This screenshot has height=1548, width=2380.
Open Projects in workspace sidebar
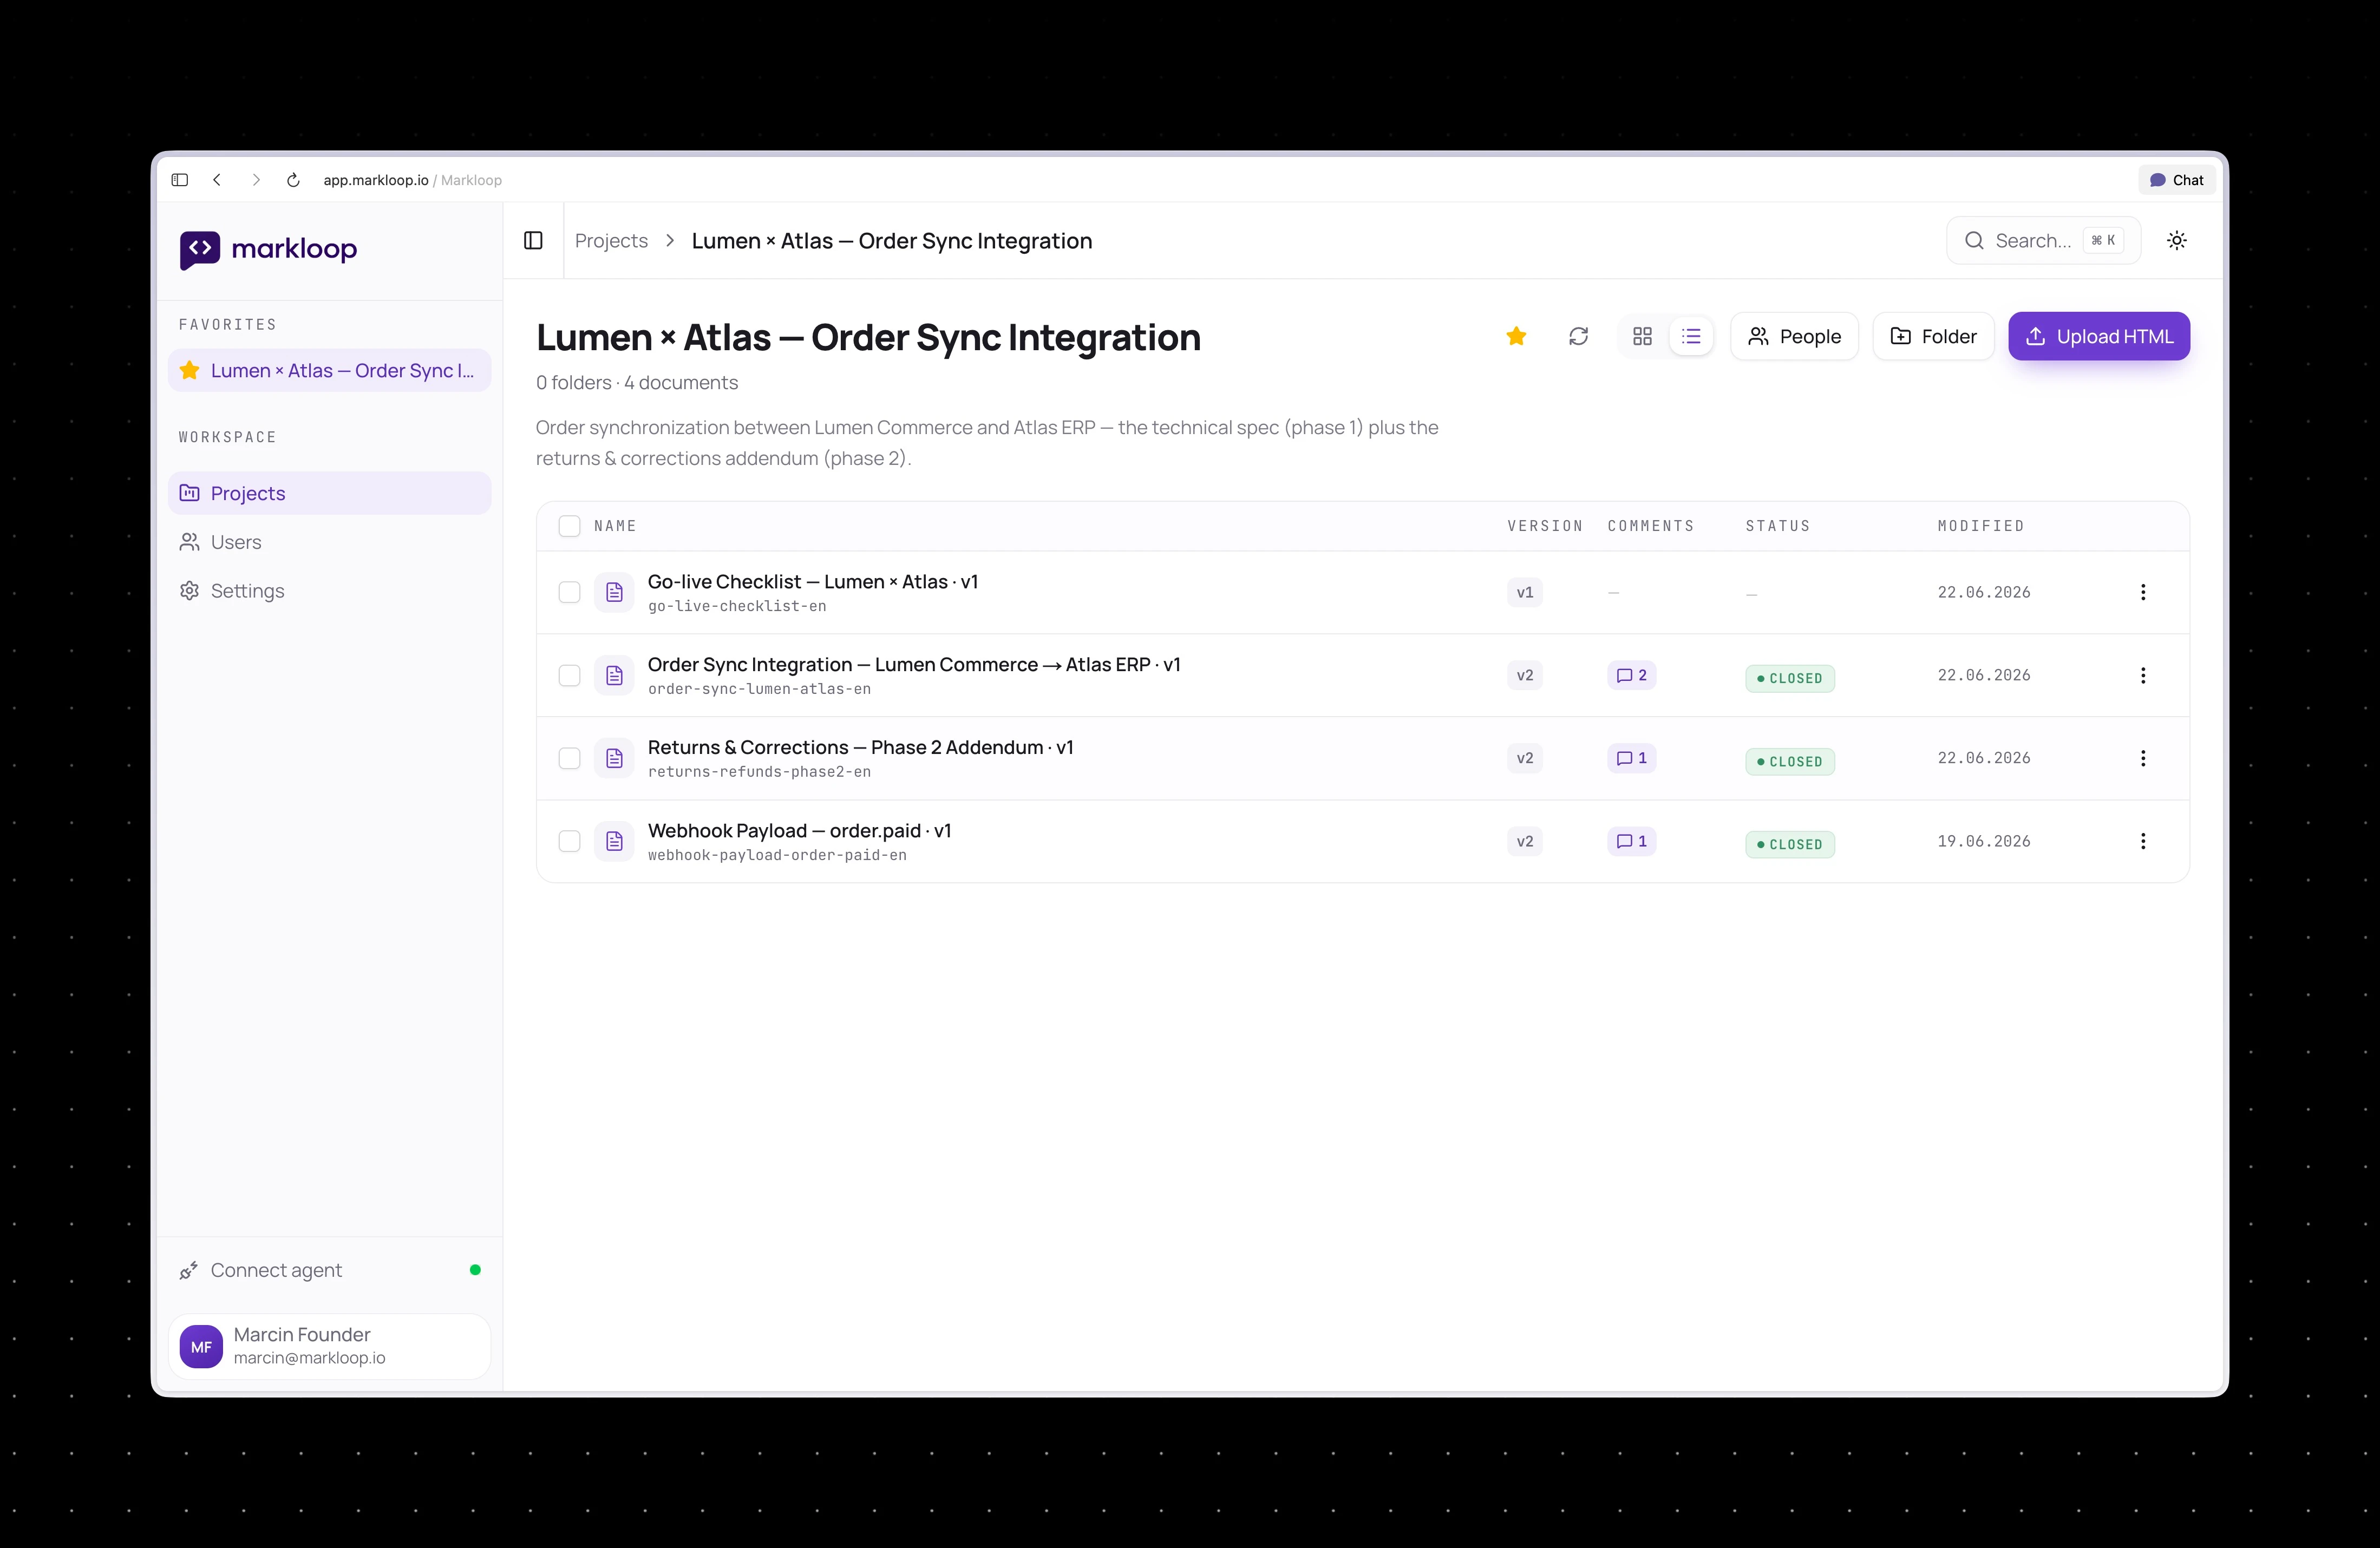coord(329,493)
